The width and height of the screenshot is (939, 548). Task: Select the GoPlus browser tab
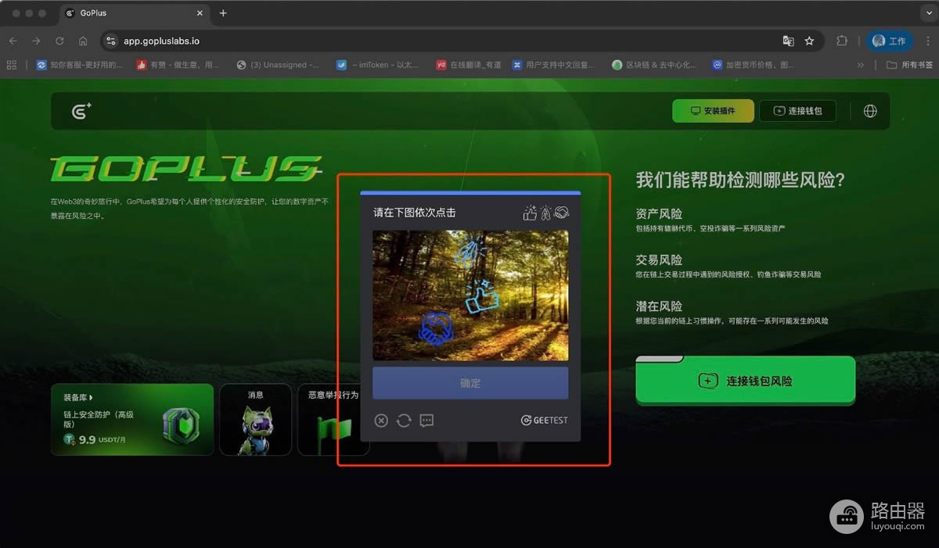point(135,13)
